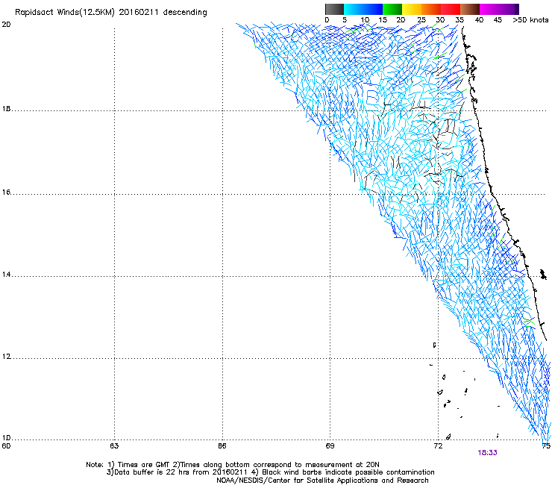Screen dimensions: 552x485
Task: Click the brown 35-40 knots legend swatch
Action: click(x=470, y=9)
